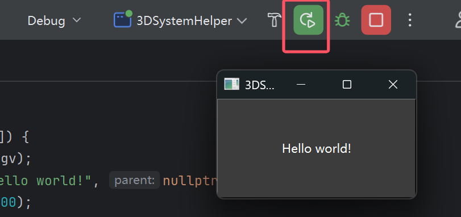Click the Hello world! label in window
Viewport: 461px width, 217px height.
pos(317,149)
